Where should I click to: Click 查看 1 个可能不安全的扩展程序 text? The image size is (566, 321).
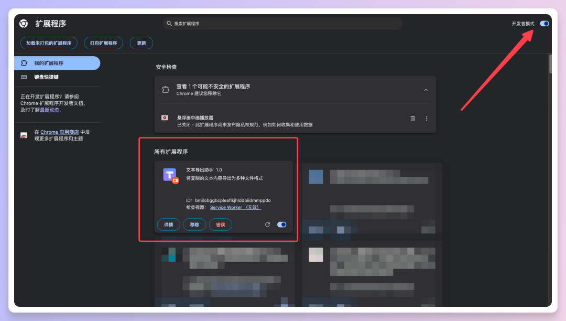pyautogui.click(x=213, y=87)
